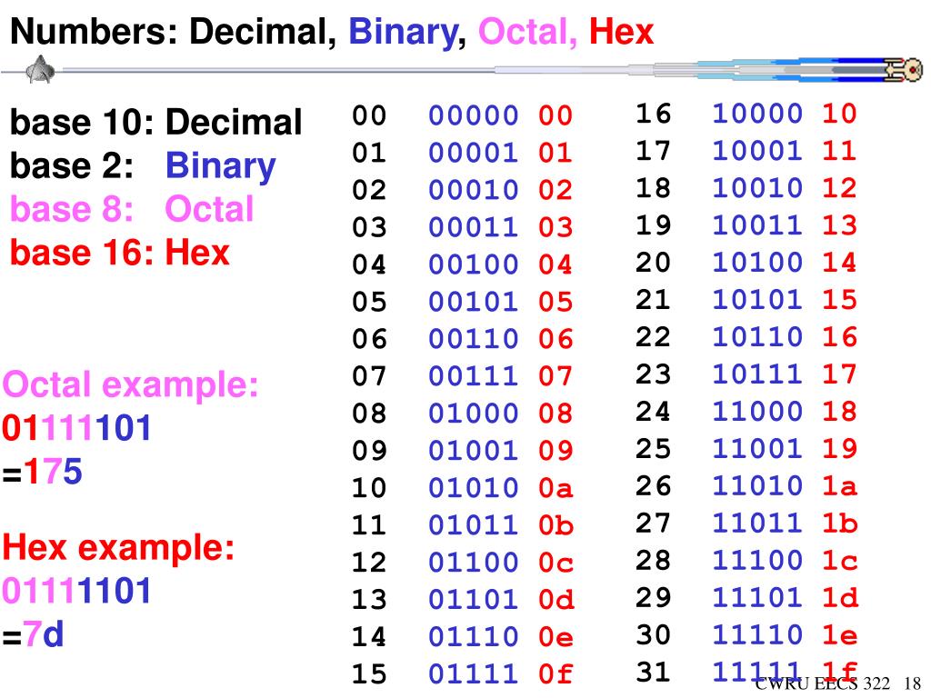This screenshot has height=698, width=931.
Task: Click binary value 10001 in the table
Action: coord(757,151)
